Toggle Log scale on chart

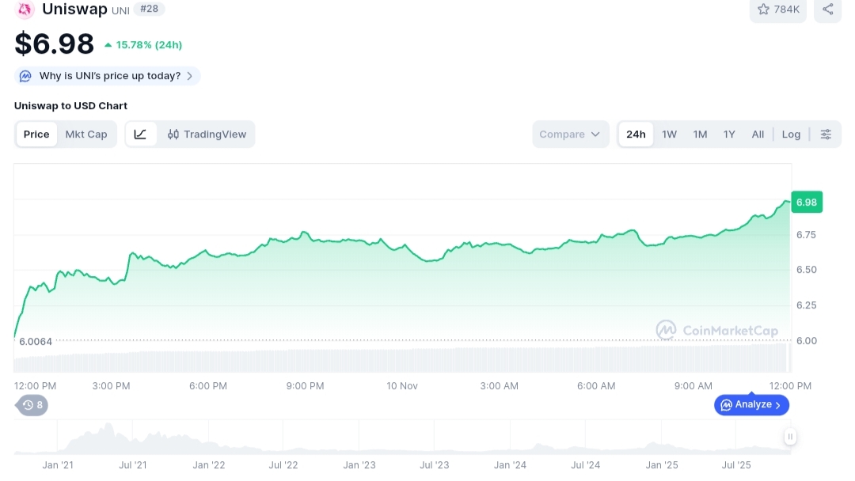pos(791,134)
